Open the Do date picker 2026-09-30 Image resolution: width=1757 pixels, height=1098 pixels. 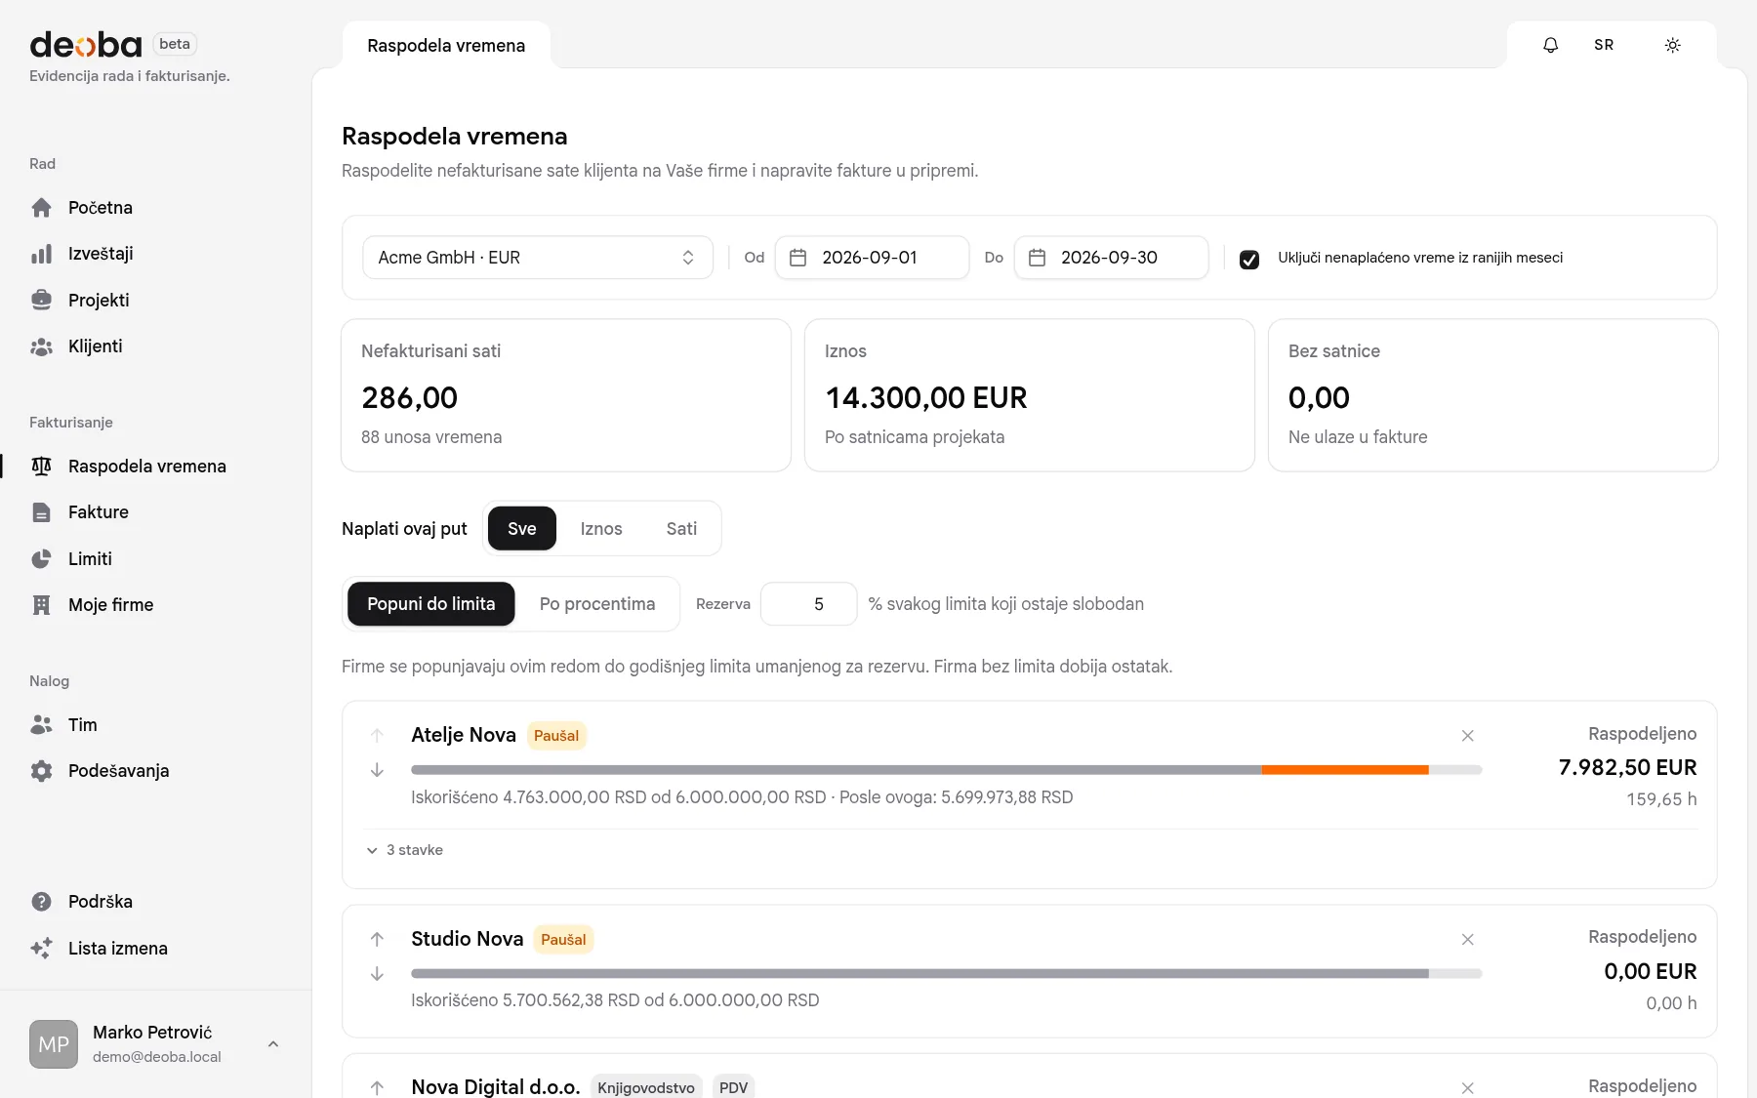tap(1111, 258)
